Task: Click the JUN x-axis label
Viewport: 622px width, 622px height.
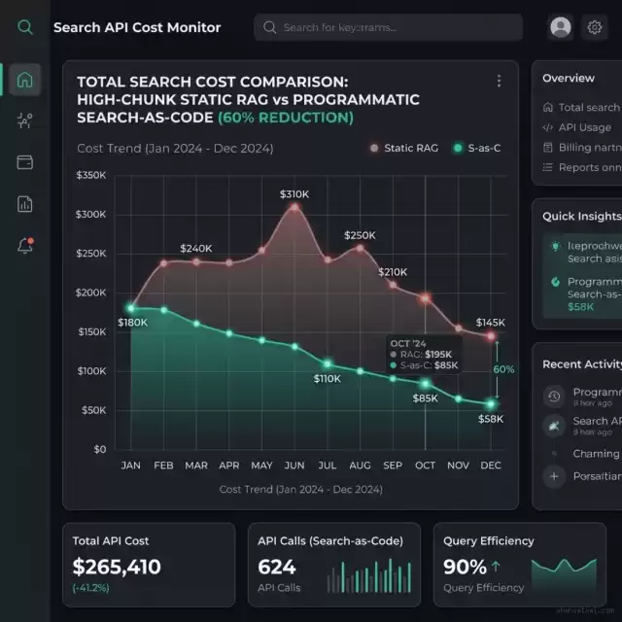Action: [x=294, y=465]
